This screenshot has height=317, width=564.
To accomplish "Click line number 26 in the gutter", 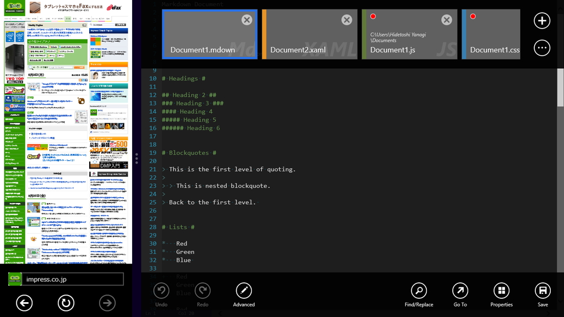I will pos(153,211).
